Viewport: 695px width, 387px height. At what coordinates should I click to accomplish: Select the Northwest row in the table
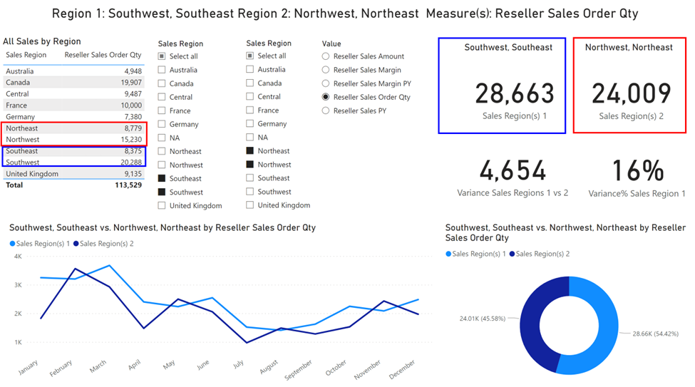coord(73,140)
